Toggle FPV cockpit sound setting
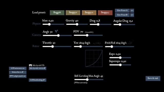Viewport: 164px width, 92px height. coord(18,76)
